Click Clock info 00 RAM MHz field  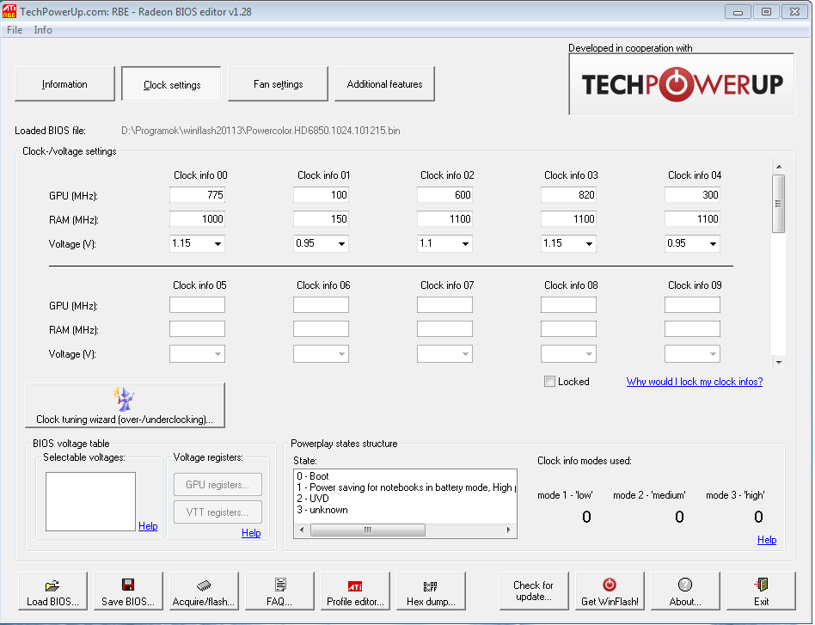(x=197, y=219)
